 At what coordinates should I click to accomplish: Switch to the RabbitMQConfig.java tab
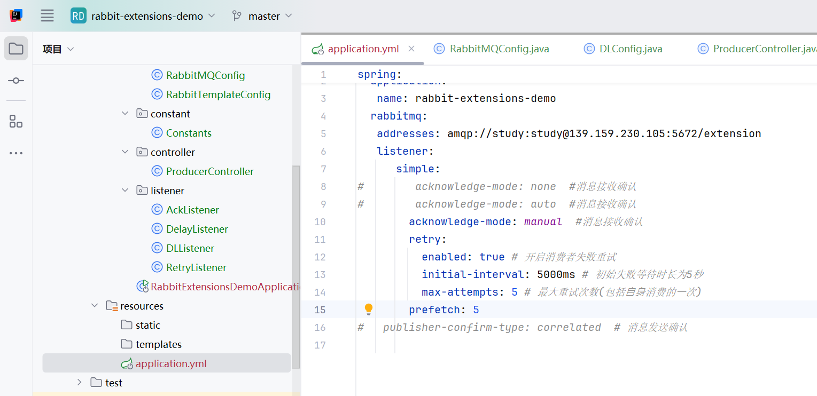click(492, 49)
